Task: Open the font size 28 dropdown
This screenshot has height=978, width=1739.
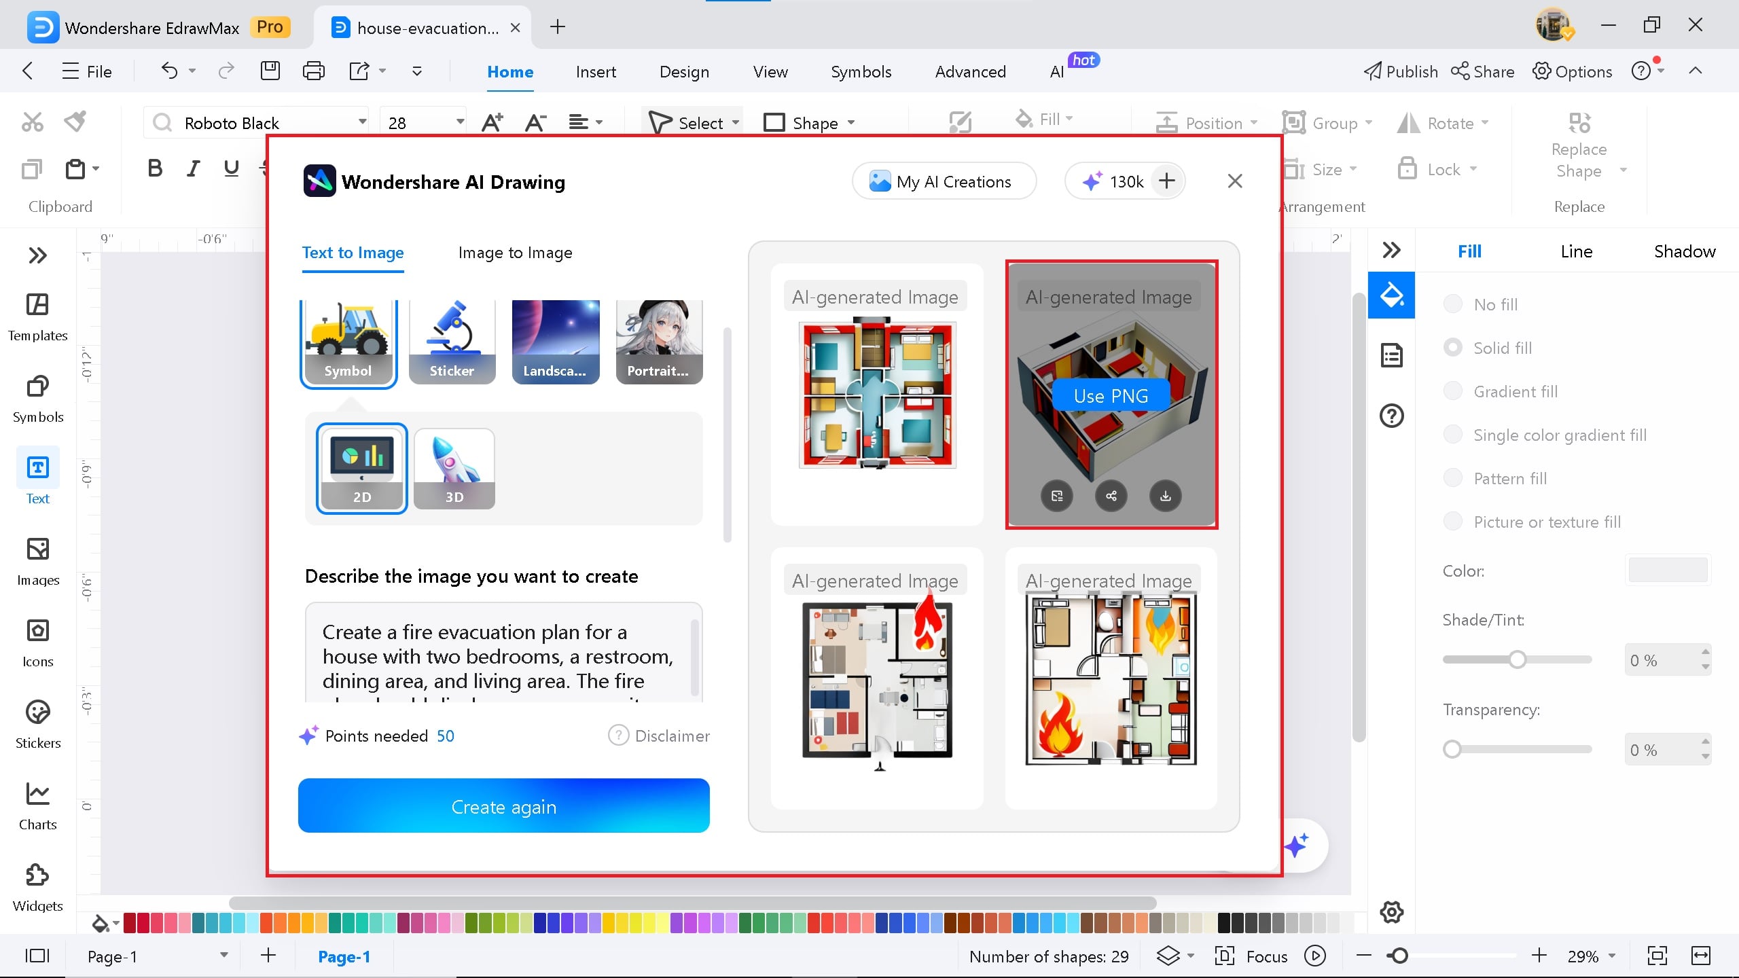Action: point(460,122)
